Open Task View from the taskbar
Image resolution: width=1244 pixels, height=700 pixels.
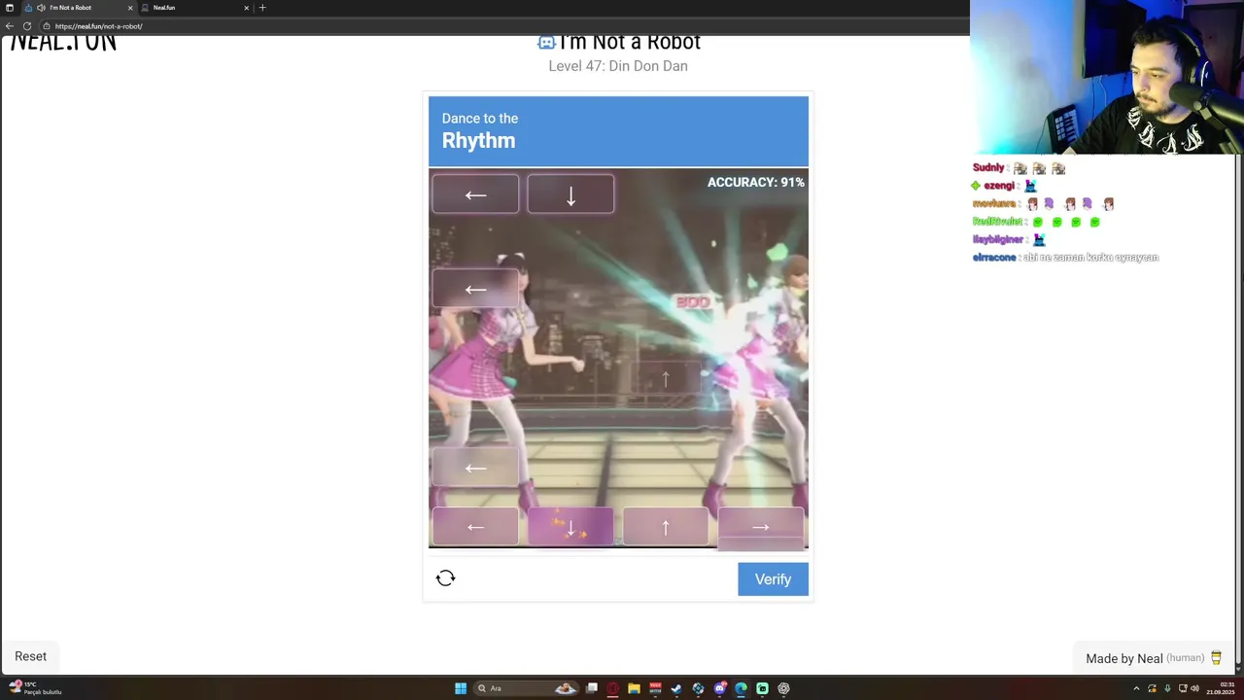[591, 688]
